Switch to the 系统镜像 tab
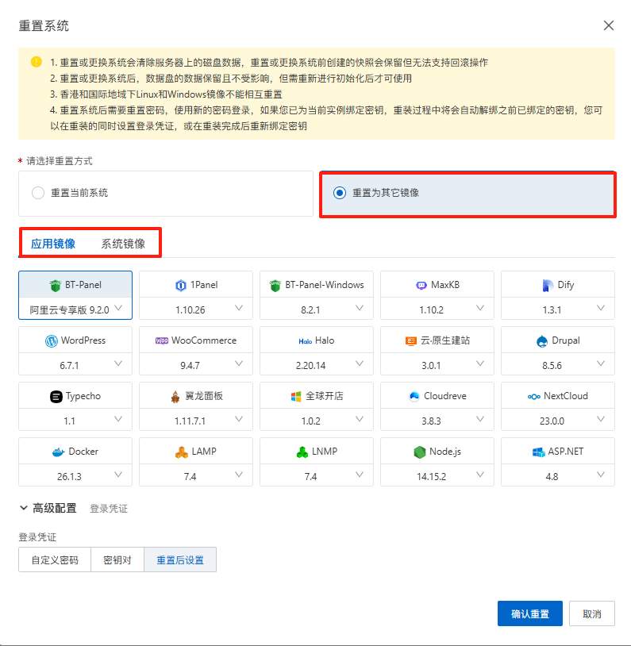Screen dimensions: 631x646 (x=123, y=244)
